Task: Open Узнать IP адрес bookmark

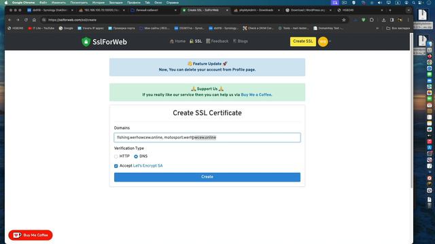Action: tap(91, 28)
